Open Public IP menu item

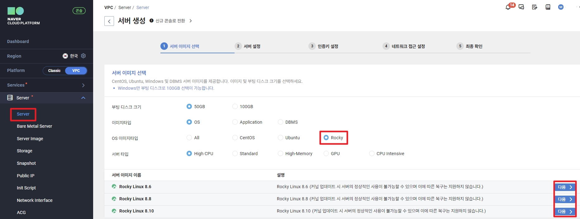pos(26,176)
